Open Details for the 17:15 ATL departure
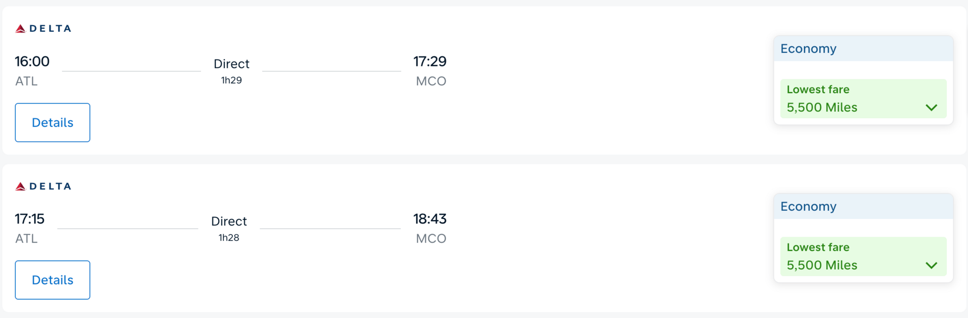 point(52,280)
